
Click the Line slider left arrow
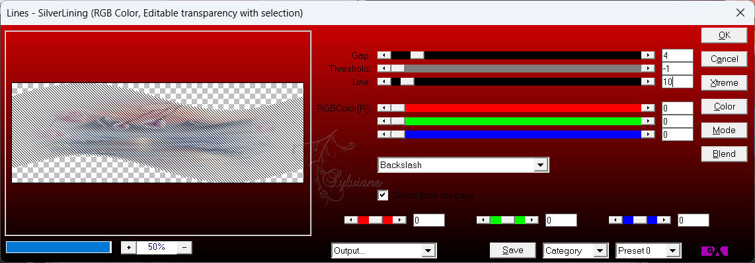[x=384, y=82]
